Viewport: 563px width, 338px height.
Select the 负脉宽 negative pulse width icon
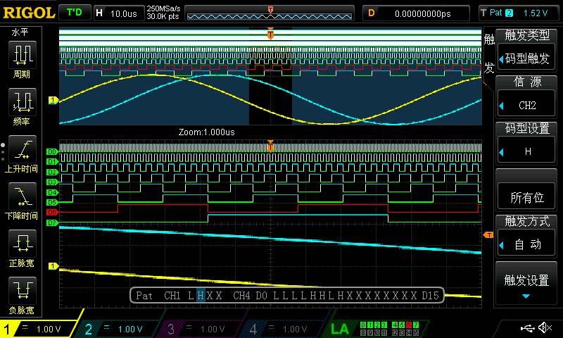point(22,295)
